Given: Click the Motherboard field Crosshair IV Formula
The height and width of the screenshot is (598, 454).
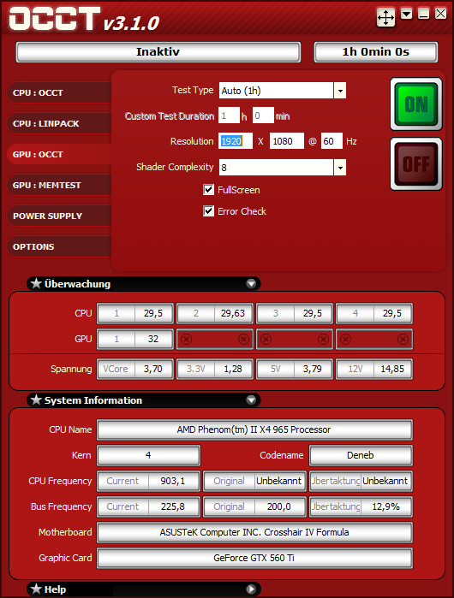Looking at the screenshot, I should coord(254,532).
